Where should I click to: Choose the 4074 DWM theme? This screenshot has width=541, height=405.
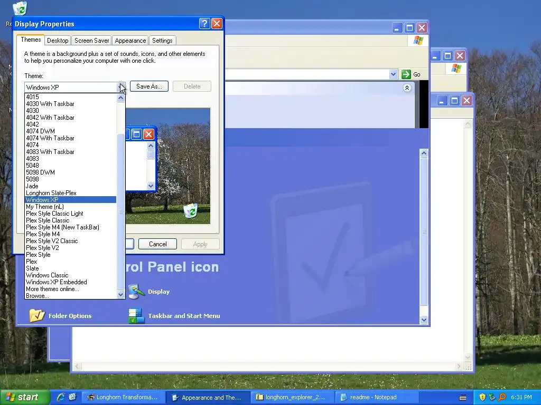click(71, 131)
